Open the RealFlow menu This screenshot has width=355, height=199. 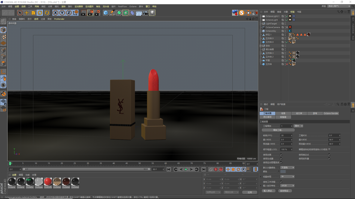[x=122, y=7]
